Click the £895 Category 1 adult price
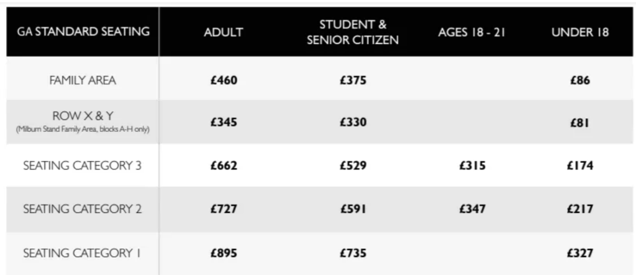The image size is (636, 275). (224, 253)
